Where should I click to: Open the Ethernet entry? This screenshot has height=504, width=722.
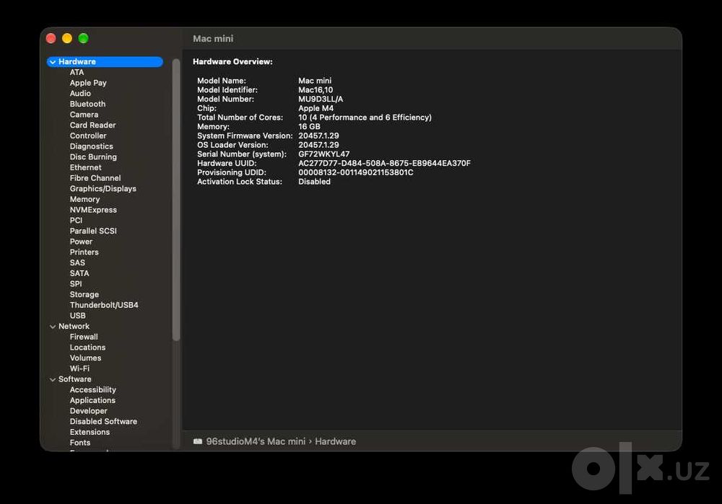click(86, 167)
